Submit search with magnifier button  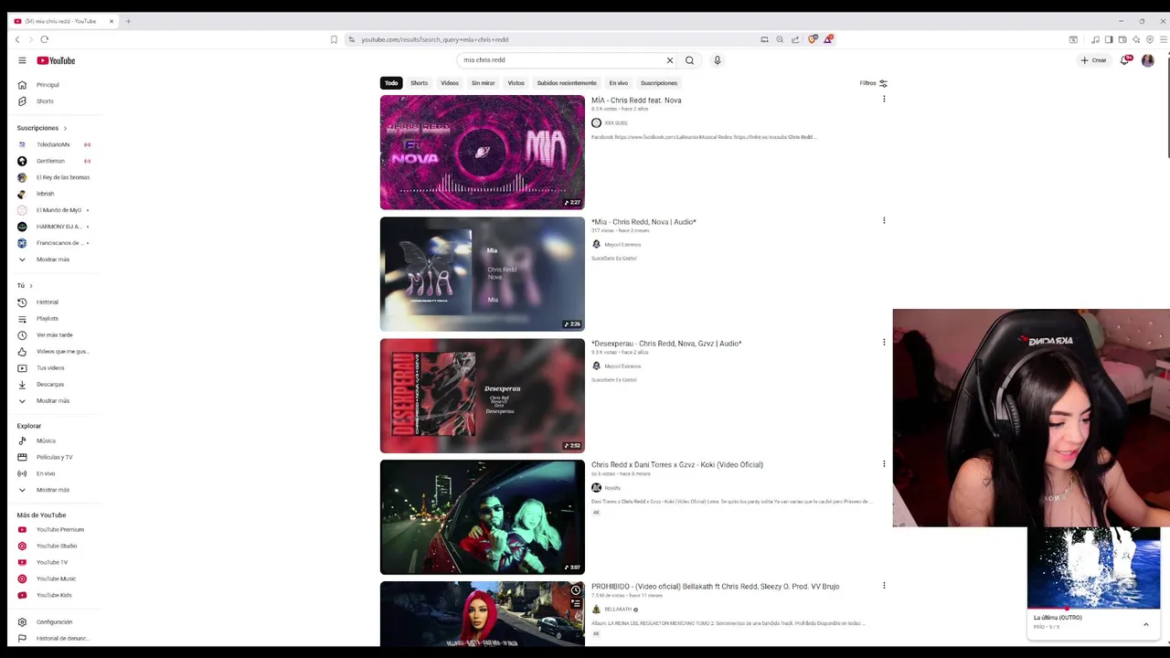689,60
